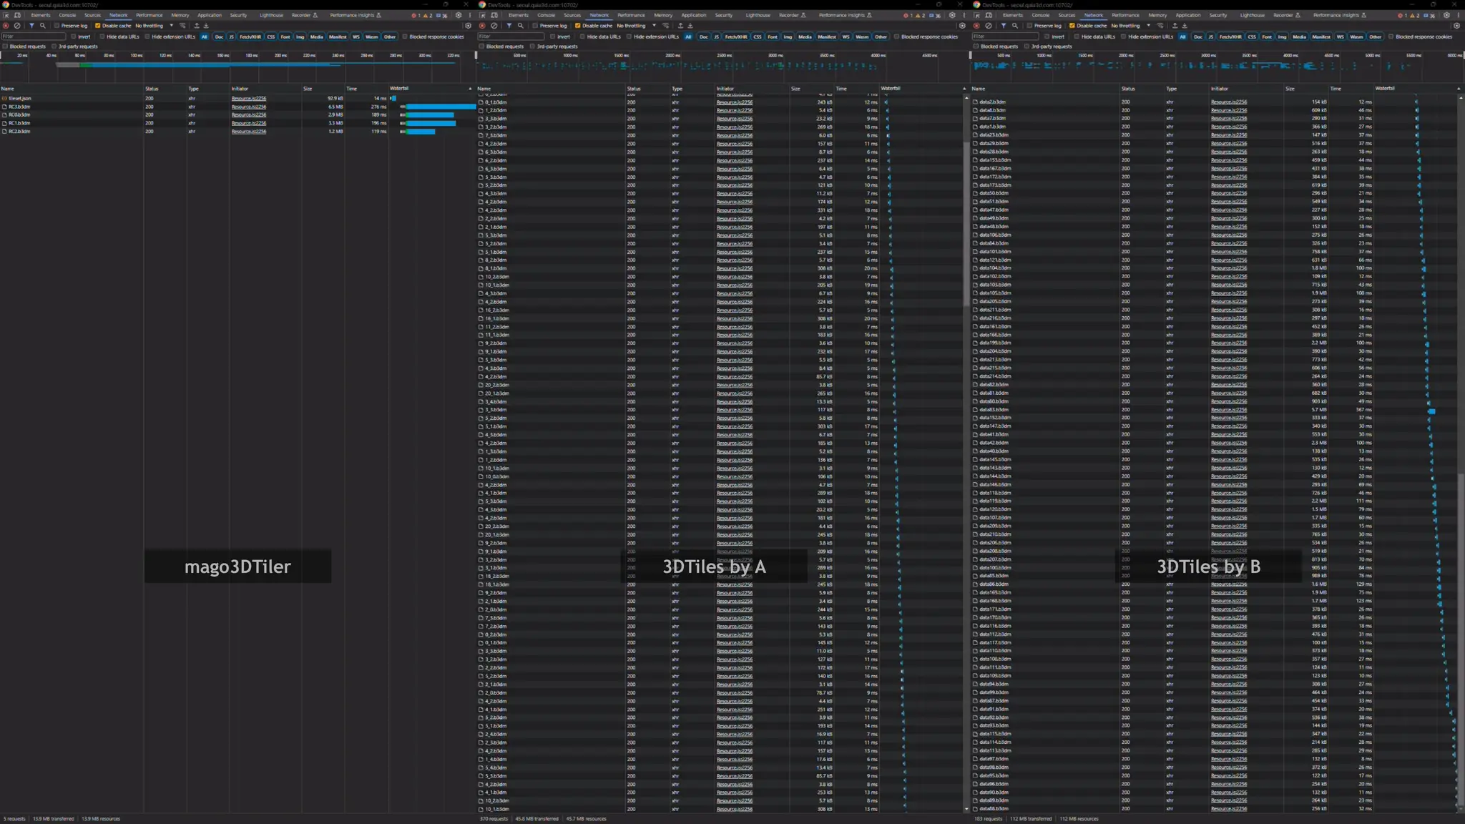Click export HAR download icon in right window

click(x=1185, y=26)
